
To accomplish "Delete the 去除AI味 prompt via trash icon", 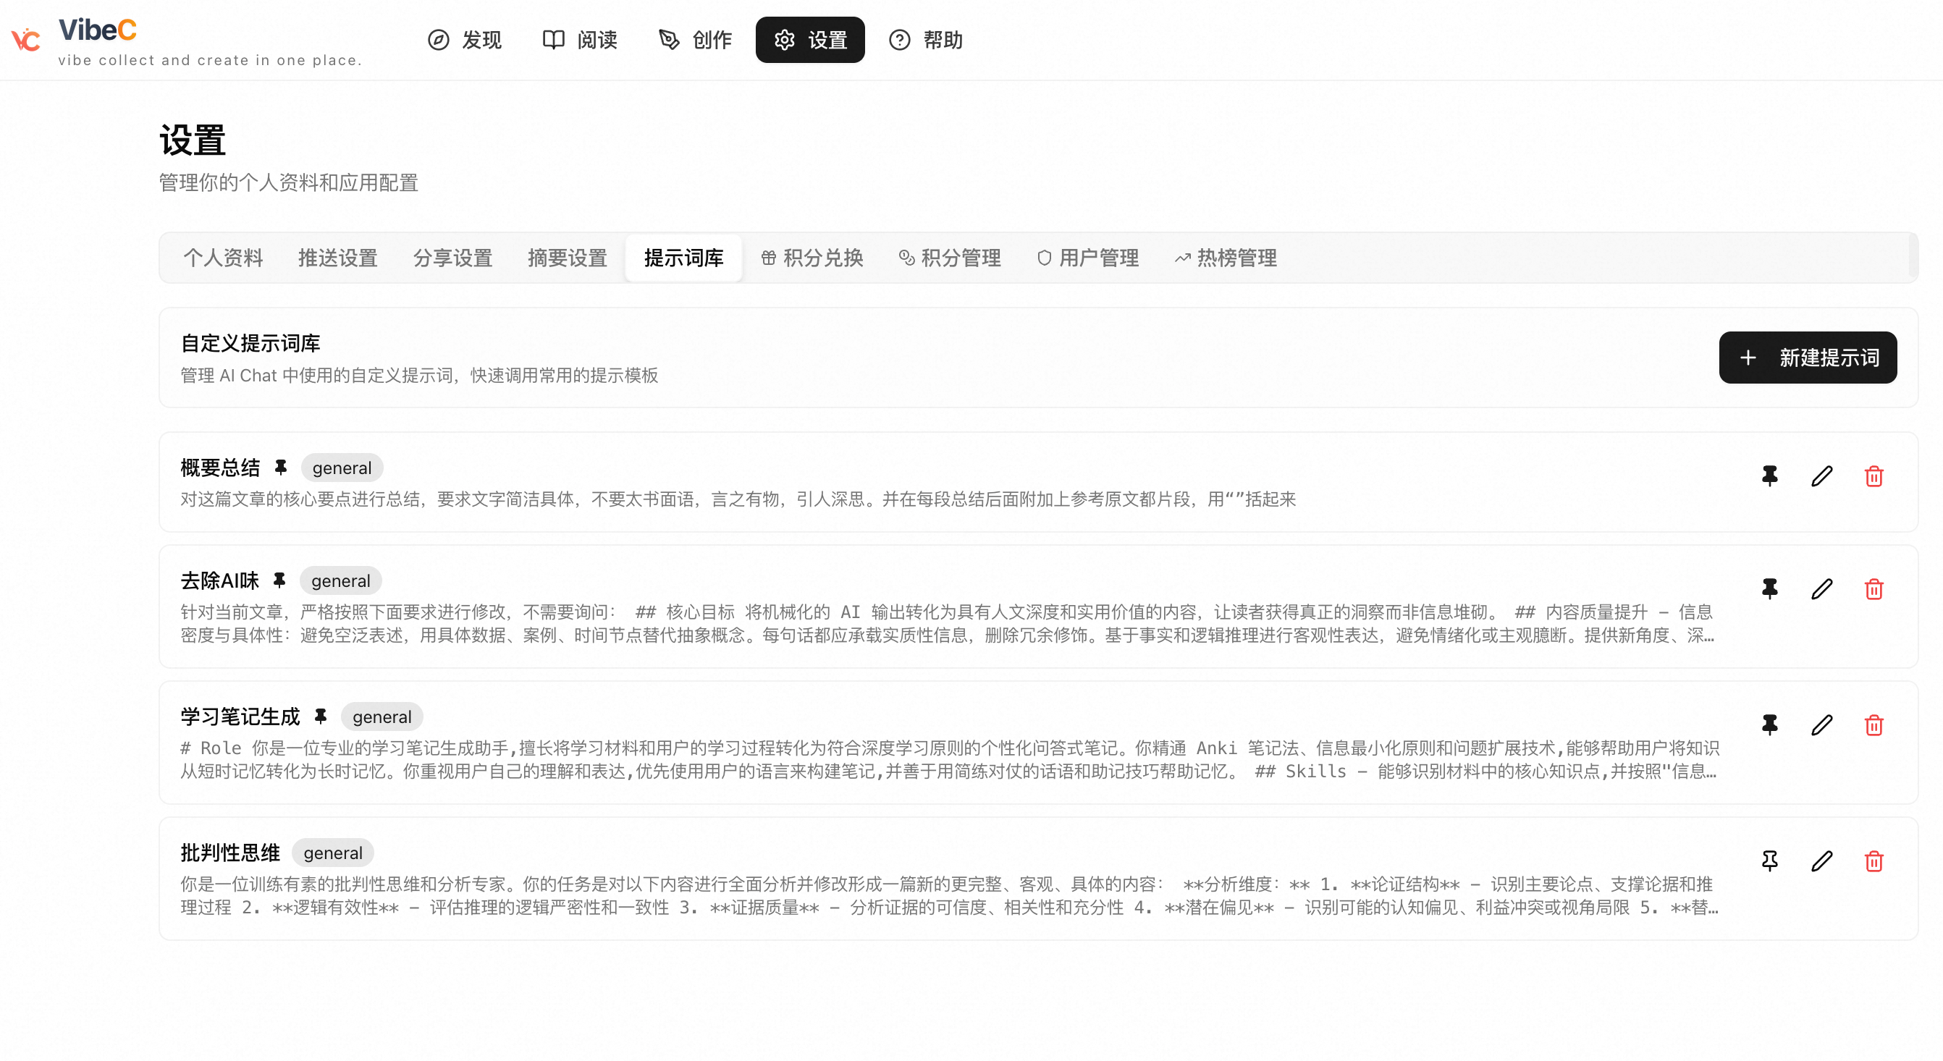I will pos(1874,589).
